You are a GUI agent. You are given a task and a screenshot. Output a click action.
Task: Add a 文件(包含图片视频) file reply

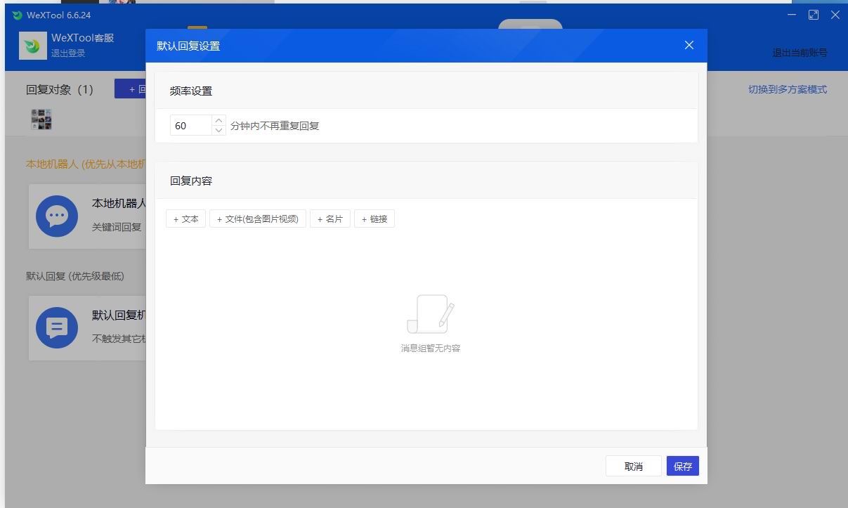tap(258, 219)
